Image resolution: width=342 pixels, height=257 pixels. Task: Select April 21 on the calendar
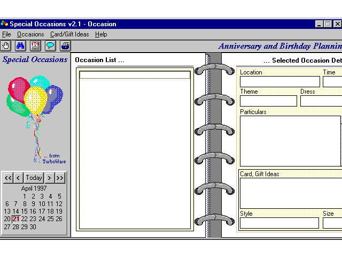click(16, 219)
